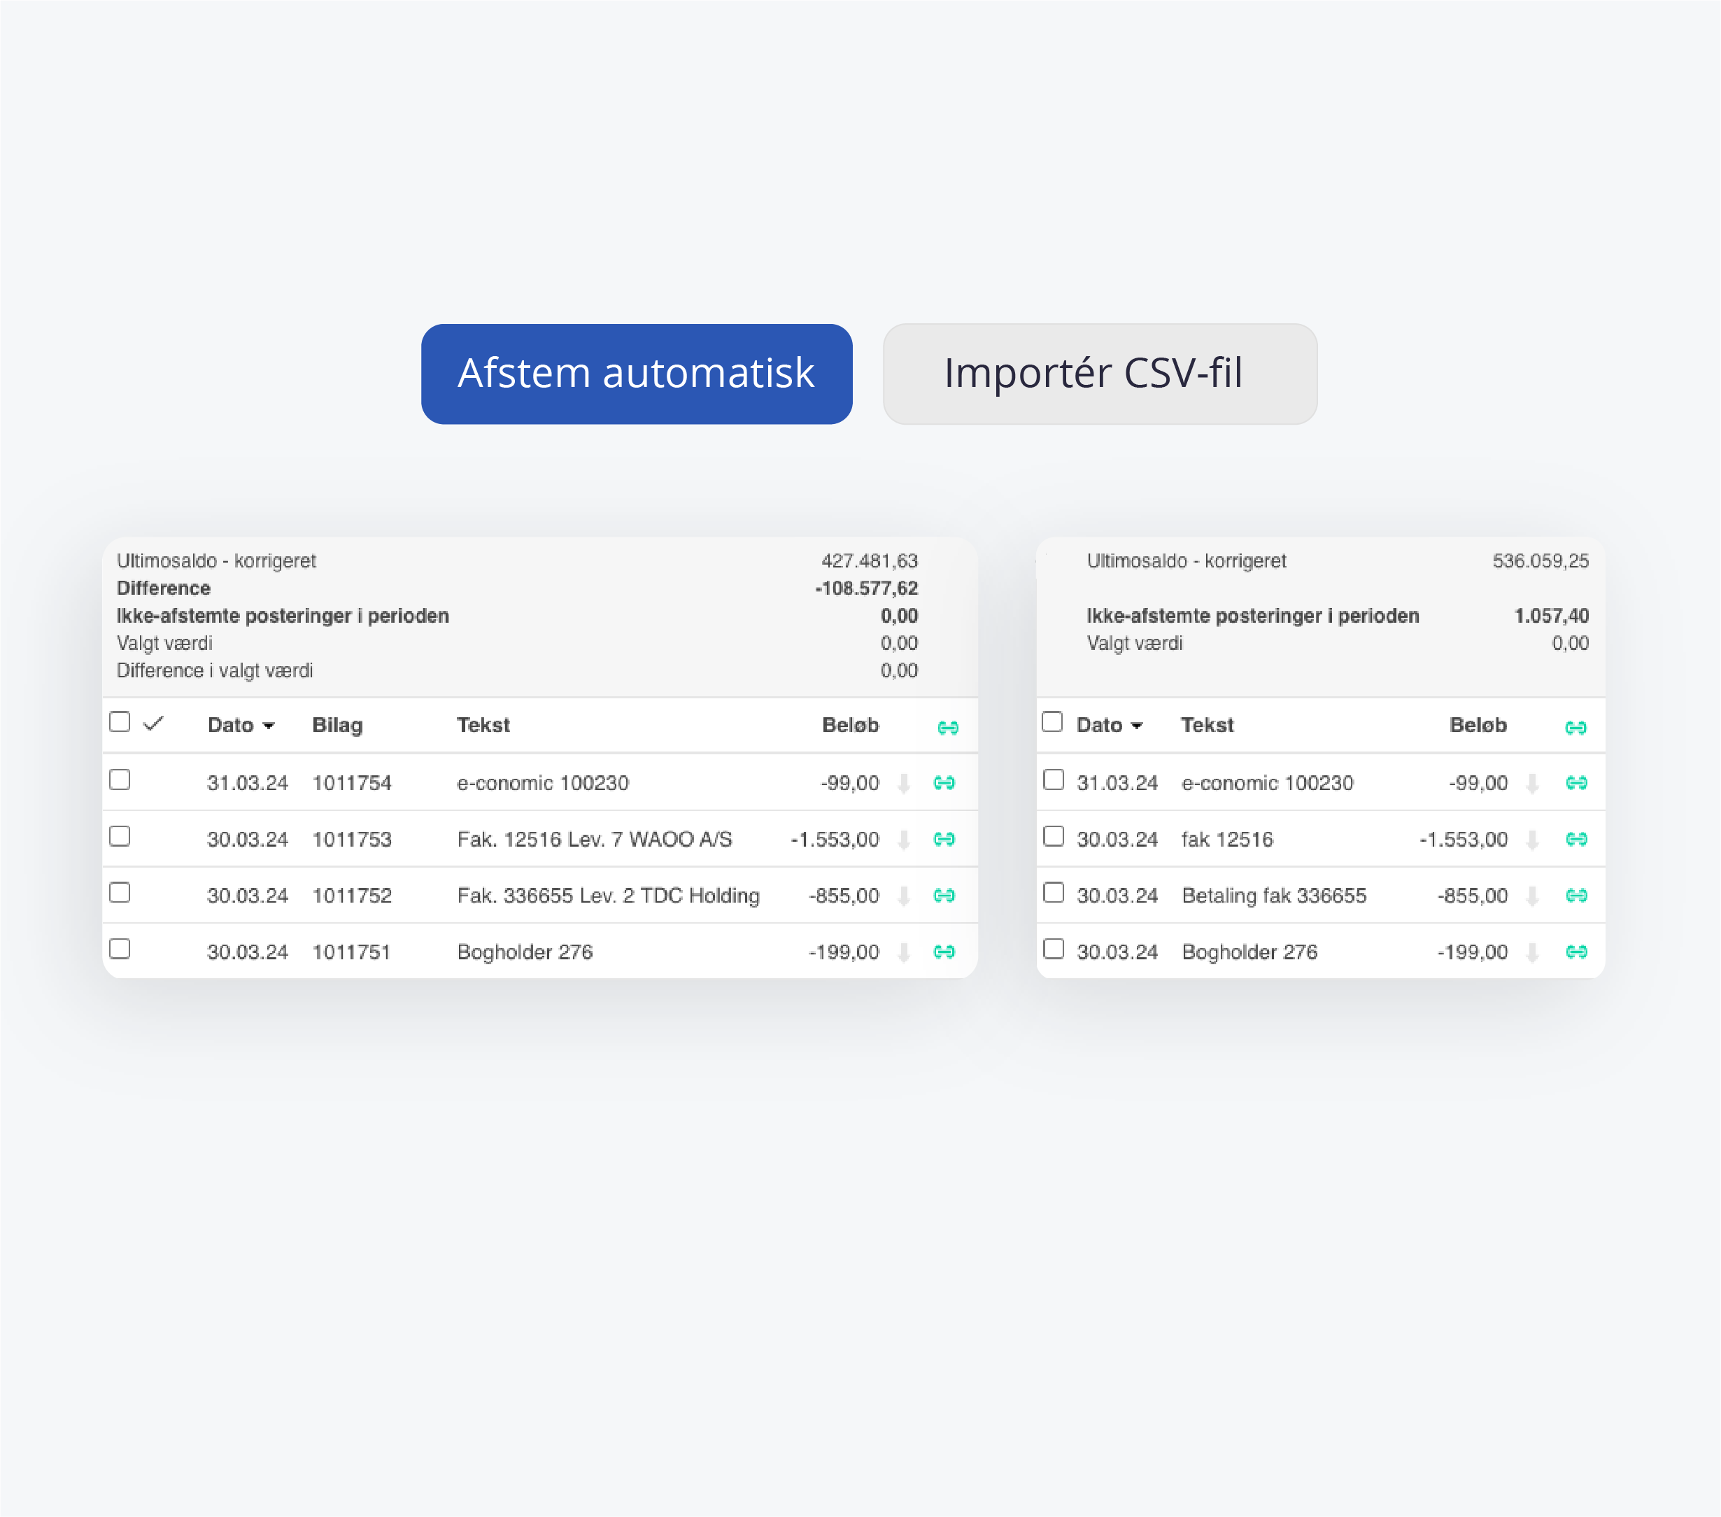
Task: Click amount -1.553,00 in left table
Action: tap(835, 840)
